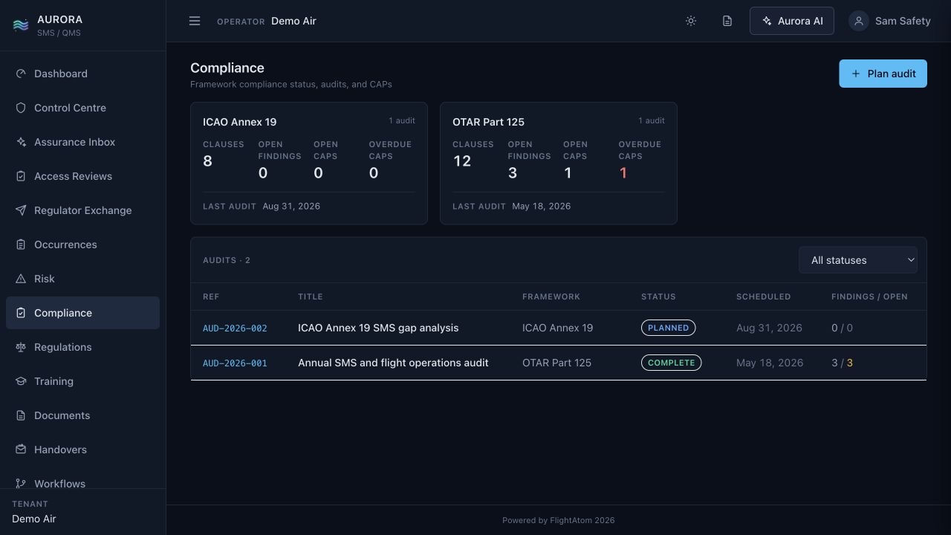Switch theme using the sun icon
The height and width of the screenshot is (535, 951).
pyautogui.click(x=691, y=21)
